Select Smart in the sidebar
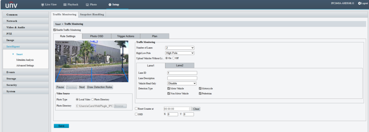This screenshot has height=132, width=369. (19, 54)
